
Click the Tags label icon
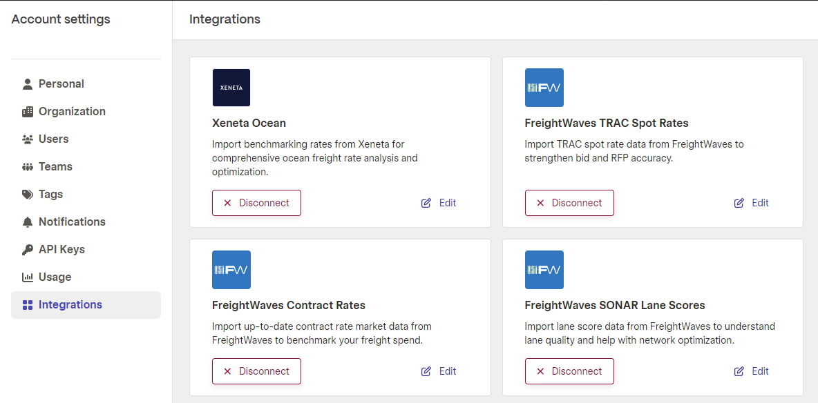click(x=28, y=195)
